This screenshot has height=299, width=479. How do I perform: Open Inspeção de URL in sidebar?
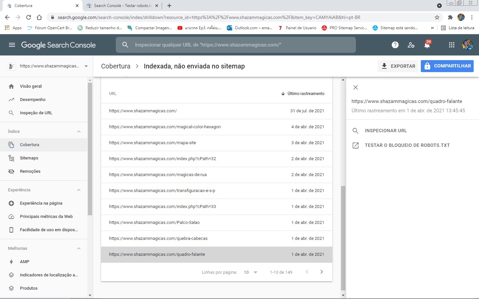point(44,113)
